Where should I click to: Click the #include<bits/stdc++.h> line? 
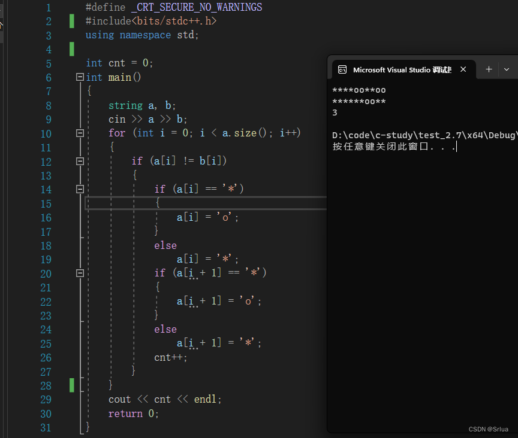pos(151,21)
